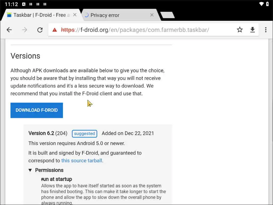Tap the keyboard 'A' notification icon
The height and width of the screenshot is (205, 273).
(24, 4)
